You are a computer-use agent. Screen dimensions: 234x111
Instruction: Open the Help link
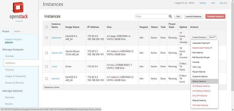click(213, 3)
